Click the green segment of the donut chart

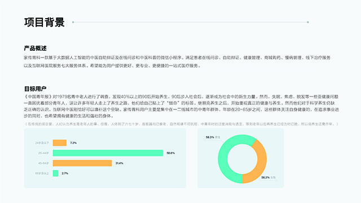pos(223,159)
